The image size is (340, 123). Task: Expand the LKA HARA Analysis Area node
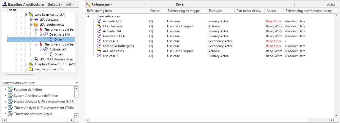coord(31,59)
